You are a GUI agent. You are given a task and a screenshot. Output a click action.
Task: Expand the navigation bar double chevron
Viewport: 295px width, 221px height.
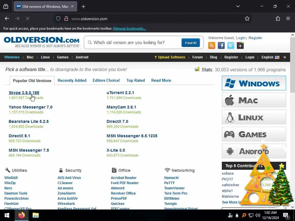pyautogui.click(x=285, y=57)
